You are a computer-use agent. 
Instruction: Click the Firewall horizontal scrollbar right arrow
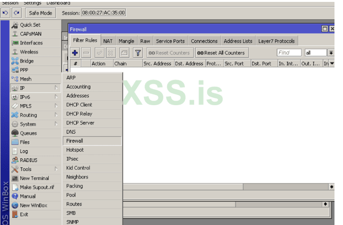[x=331, y=187]
